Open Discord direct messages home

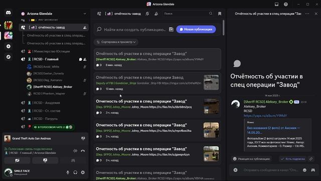tap(9, 13)
